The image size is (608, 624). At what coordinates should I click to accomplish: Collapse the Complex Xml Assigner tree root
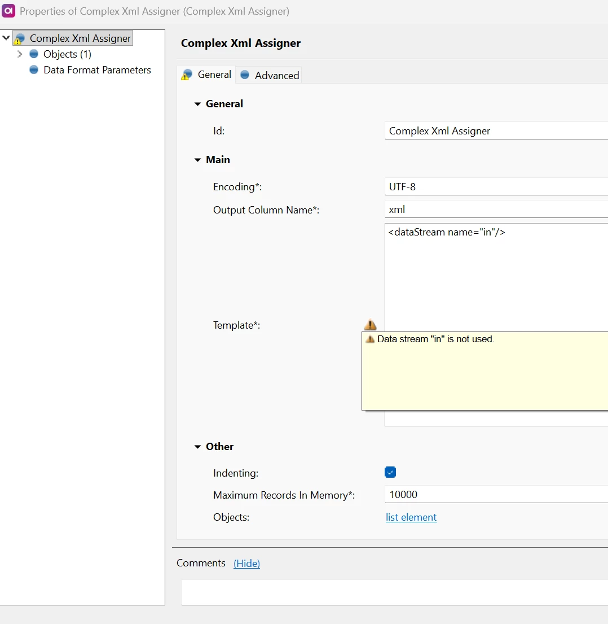pyautogui.click(x=6, y=38)
